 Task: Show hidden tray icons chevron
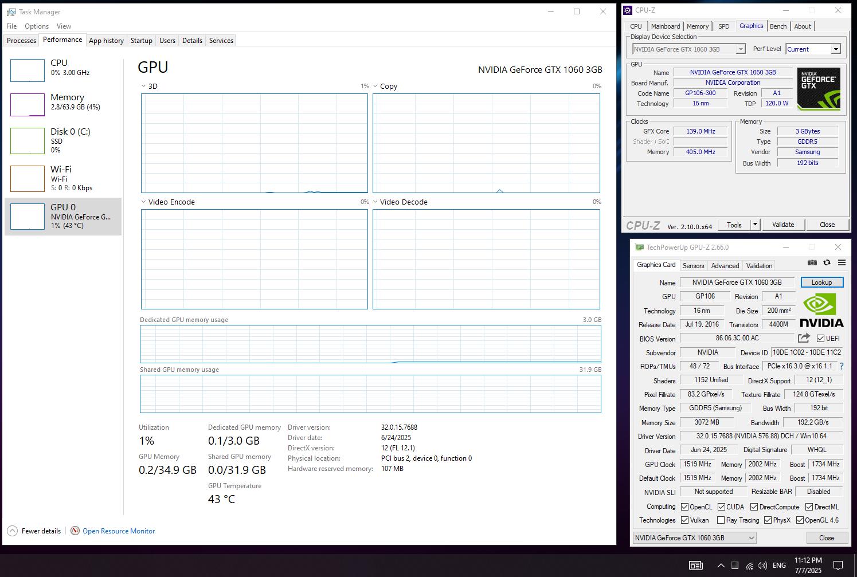click(721, 566)
